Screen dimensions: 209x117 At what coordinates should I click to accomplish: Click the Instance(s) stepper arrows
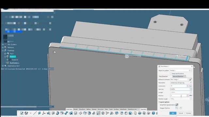coord(188,86)
